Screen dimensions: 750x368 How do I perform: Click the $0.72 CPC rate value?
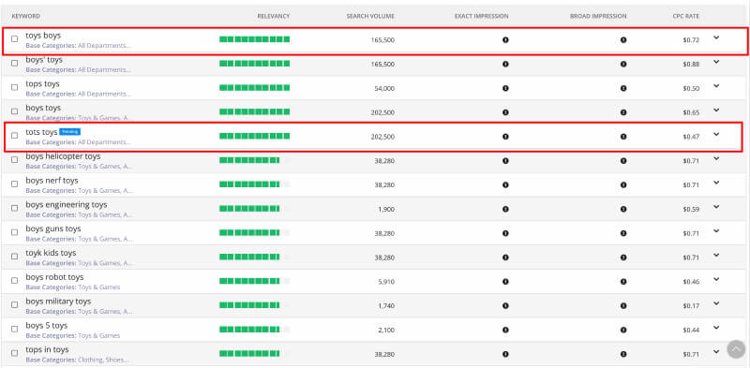pyautogui.click(x=691, y=40)
